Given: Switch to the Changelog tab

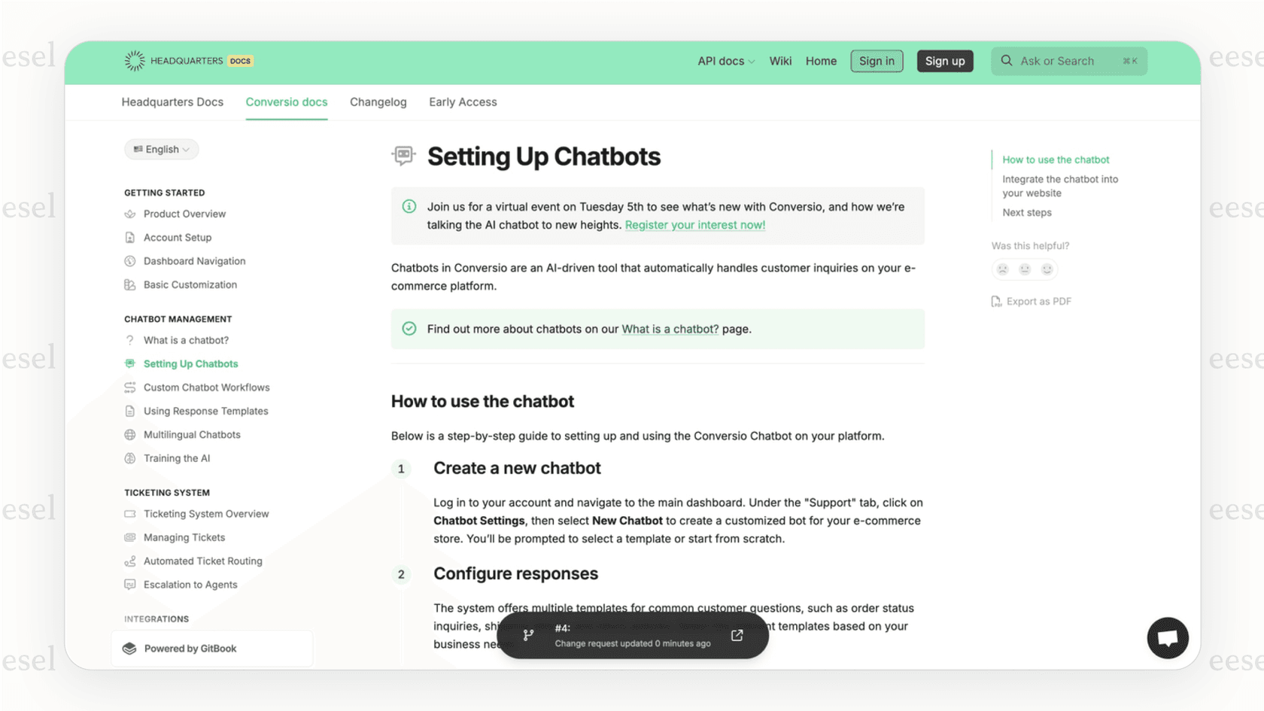Looking at the screenshot, I should [x=378, y=102].
